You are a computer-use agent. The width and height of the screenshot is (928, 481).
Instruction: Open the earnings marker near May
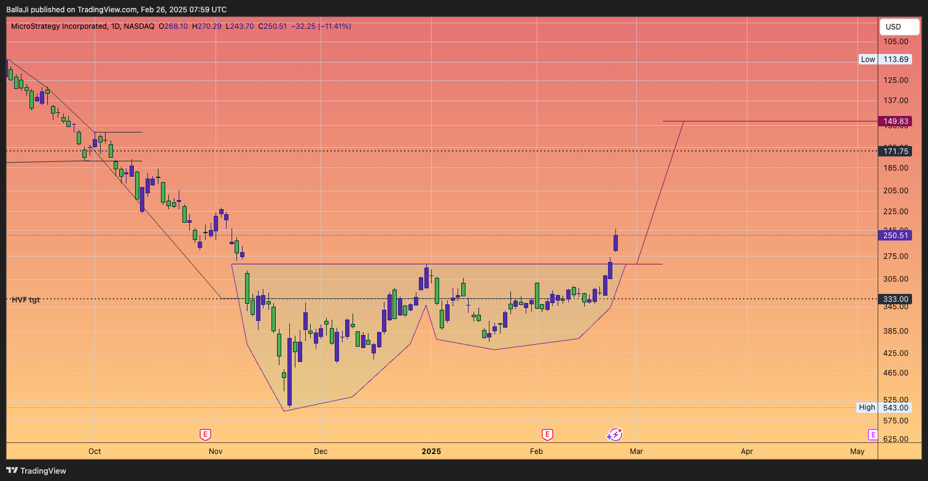tap(873, 435)
